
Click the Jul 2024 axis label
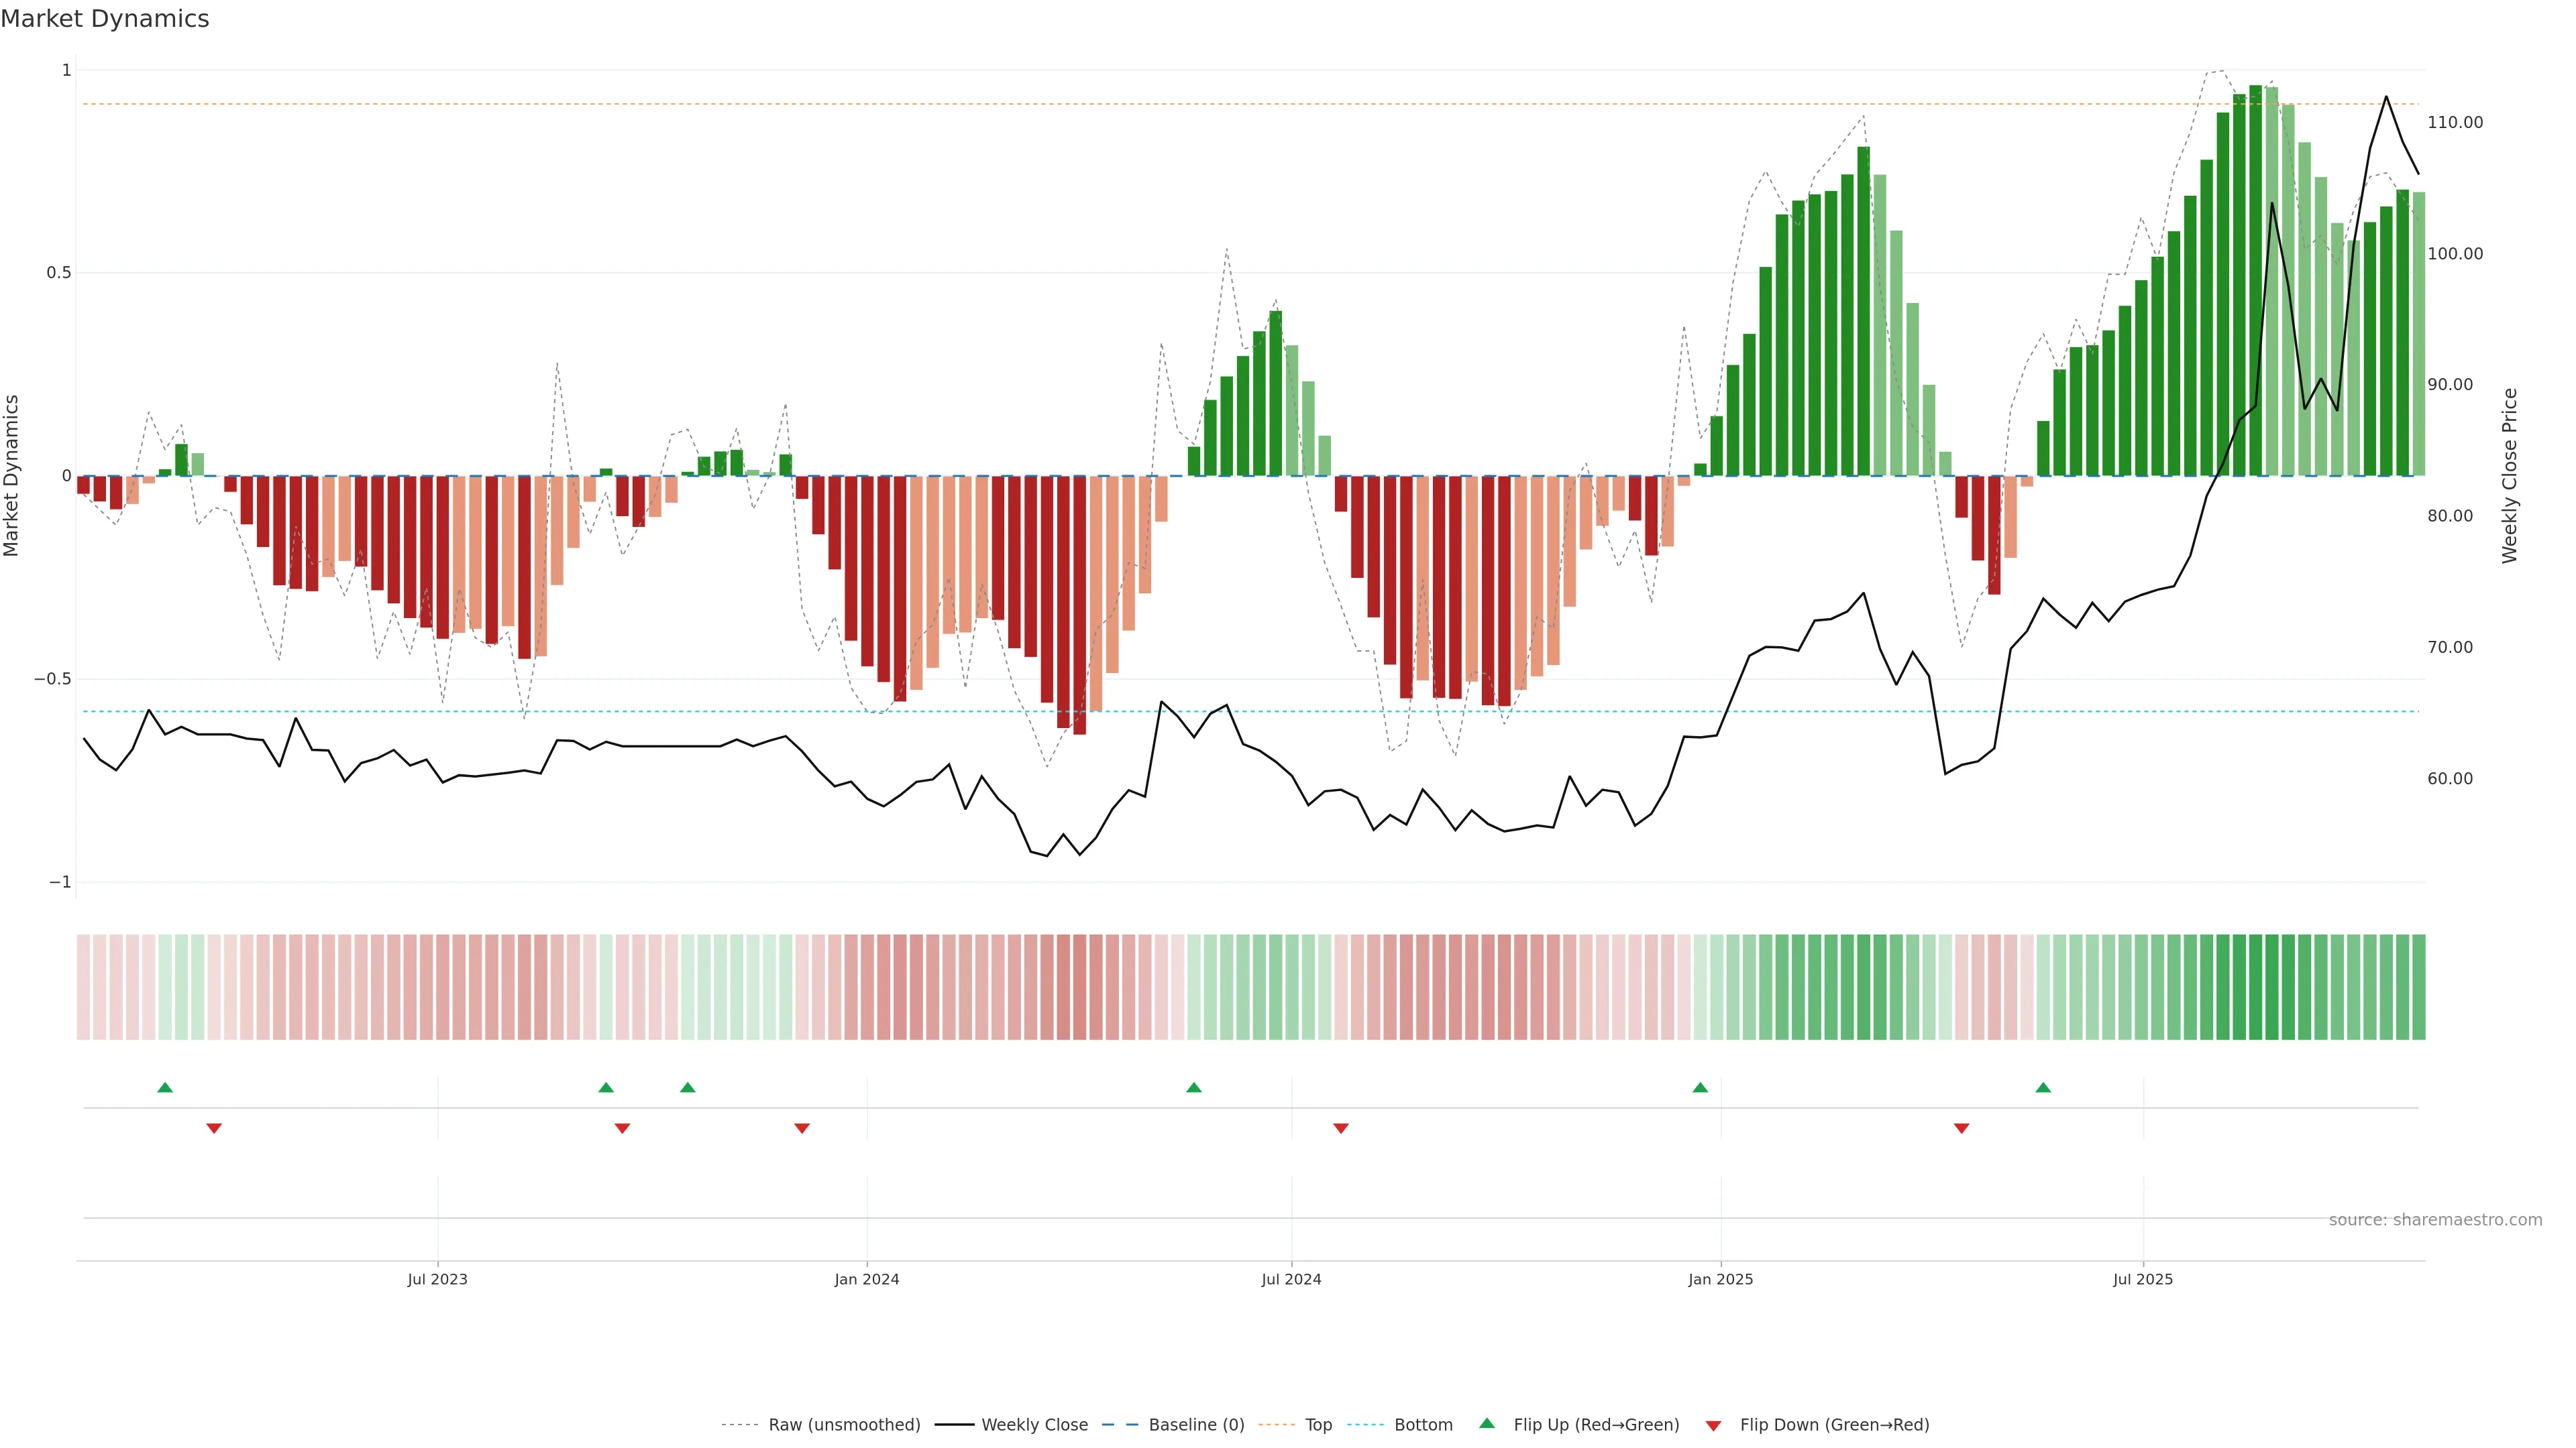(x=1291, y=1279)
